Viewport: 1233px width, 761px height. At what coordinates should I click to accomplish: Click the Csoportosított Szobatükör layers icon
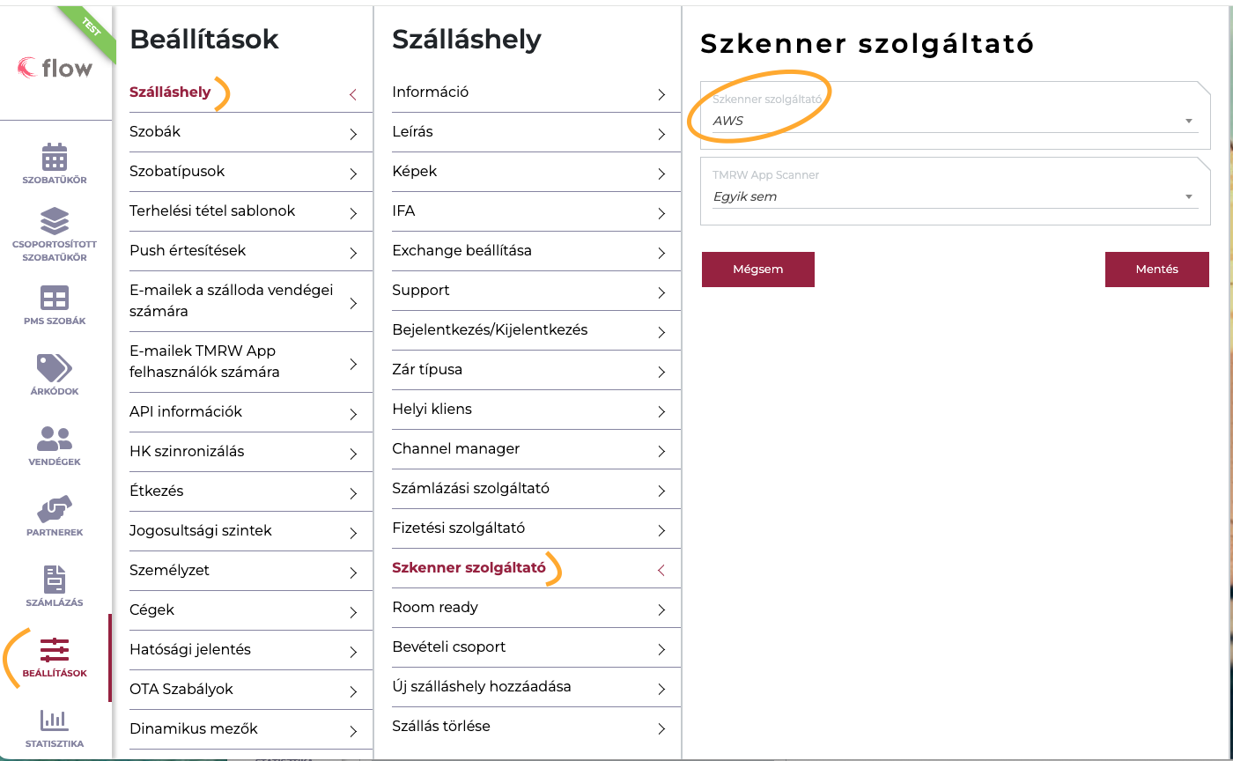pyautogui.click(x=55, y=220)
